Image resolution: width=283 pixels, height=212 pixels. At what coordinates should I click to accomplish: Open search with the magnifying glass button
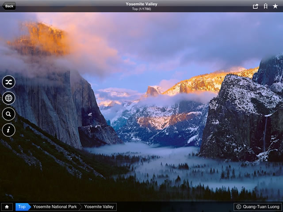(9, 114)
